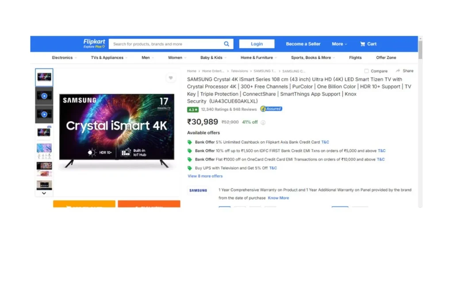Open the Cart icon
453x302 pixels.
(362, 44)
